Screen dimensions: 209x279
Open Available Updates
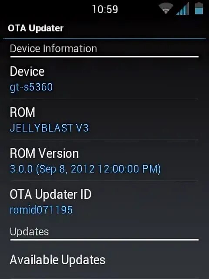(x=104, y=260)
